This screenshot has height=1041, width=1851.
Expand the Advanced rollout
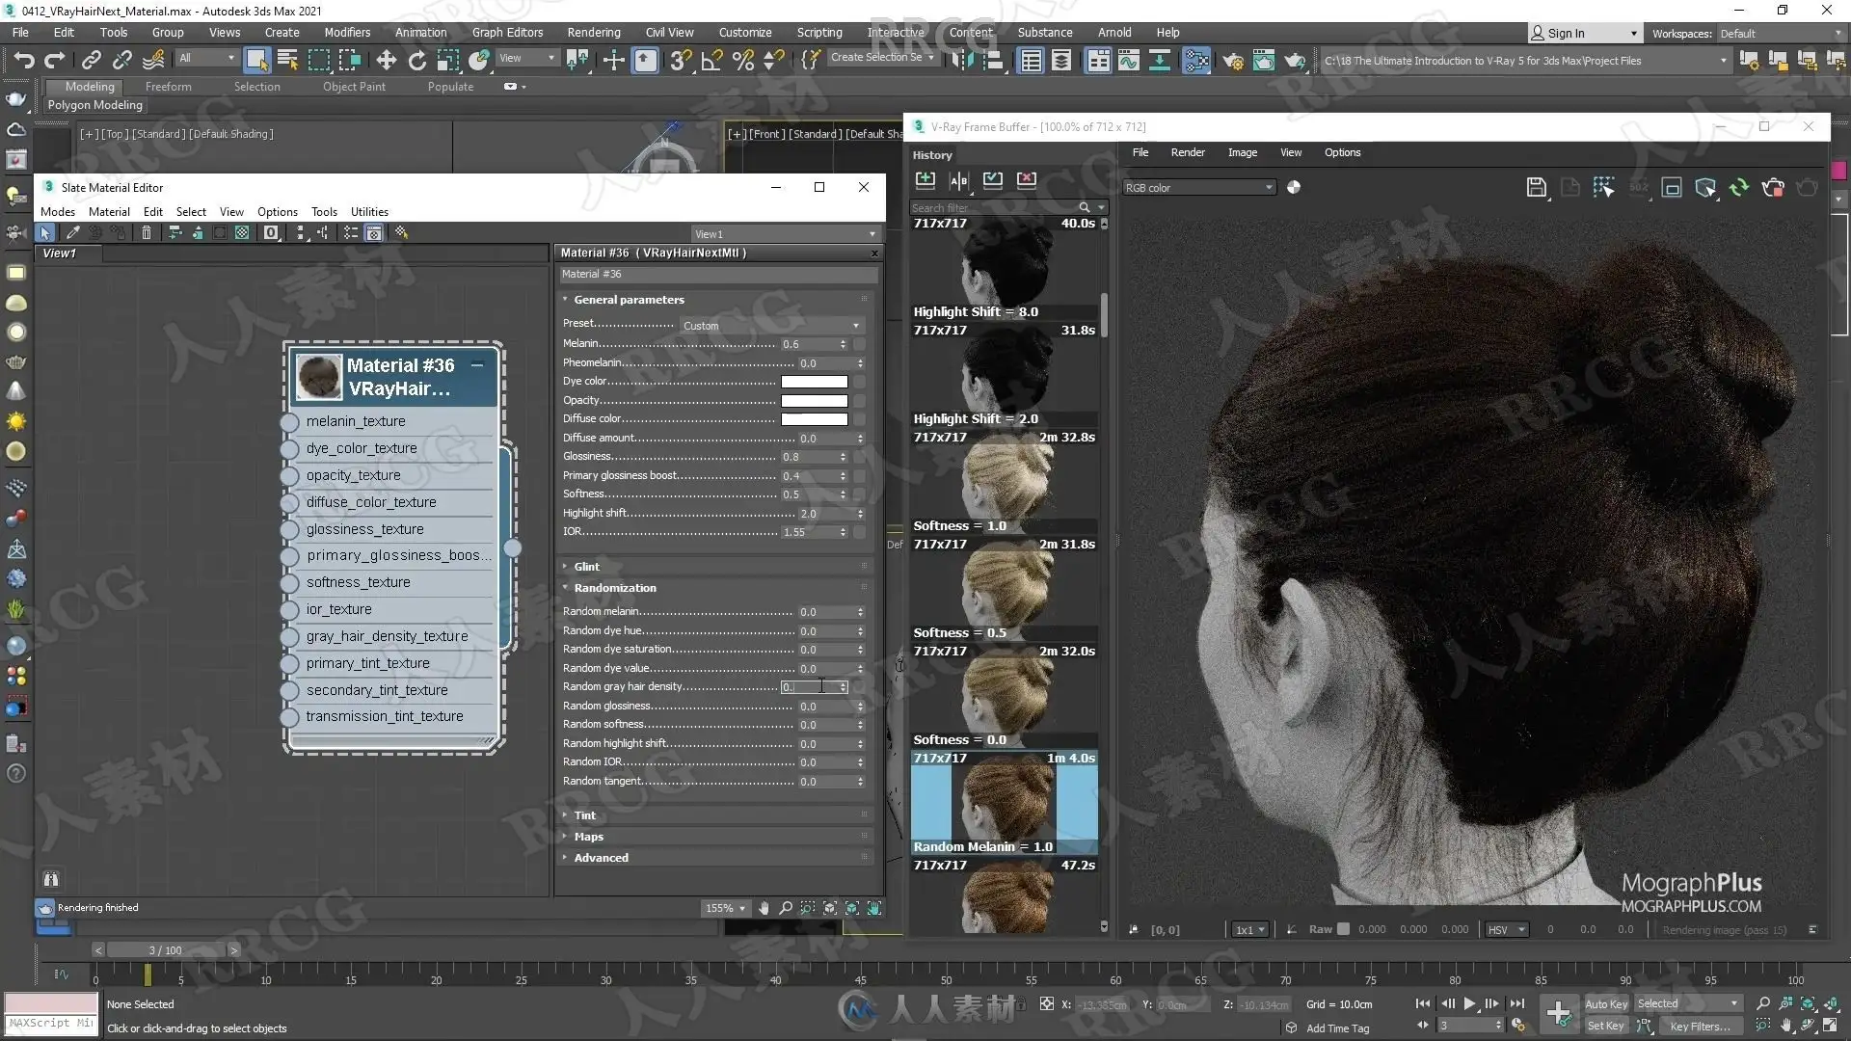tap(601, 858)
